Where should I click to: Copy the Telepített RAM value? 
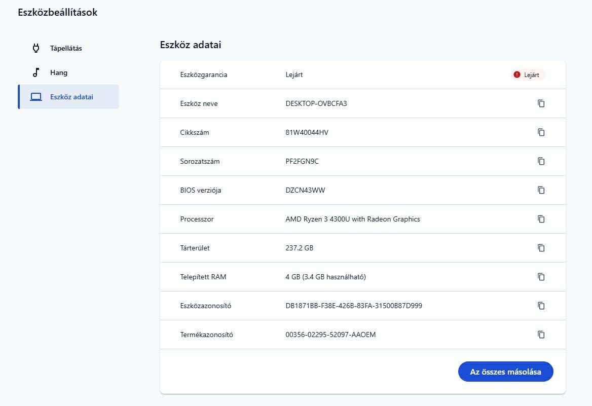point(541,277)
